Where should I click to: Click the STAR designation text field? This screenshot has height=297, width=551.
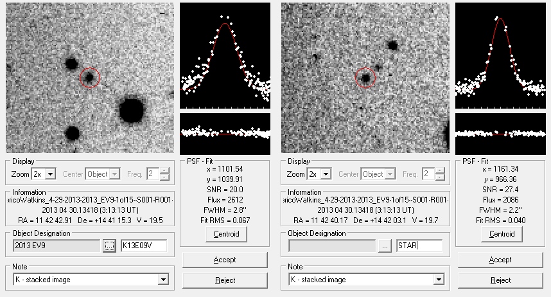click(x=419, y=246)
